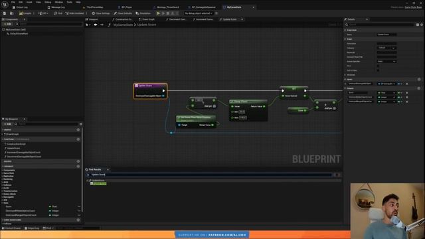Expand the EventGraph tree item
Screen dimensions: 425x239
pos(3,134)
